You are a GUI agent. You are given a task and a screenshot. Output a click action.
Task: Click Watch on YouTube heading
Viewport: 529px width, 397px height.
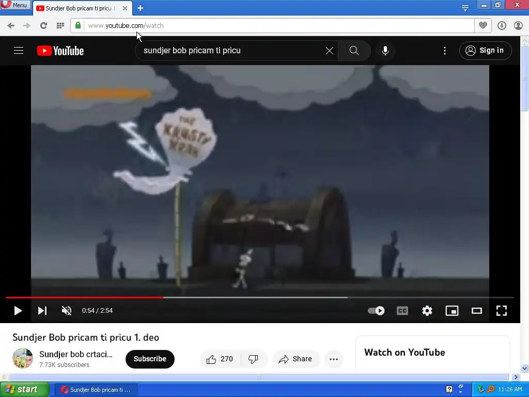pos(404,353)
